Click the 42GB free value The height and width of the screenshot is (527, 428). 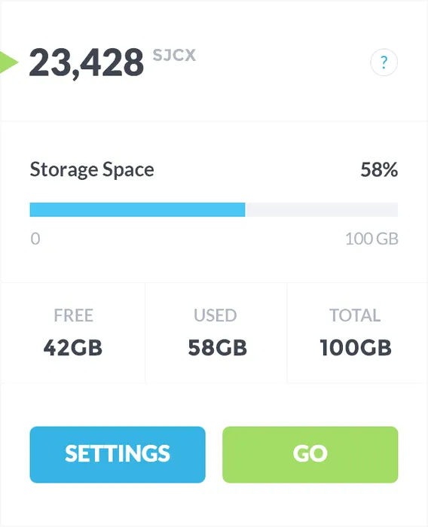coord(73,348)
